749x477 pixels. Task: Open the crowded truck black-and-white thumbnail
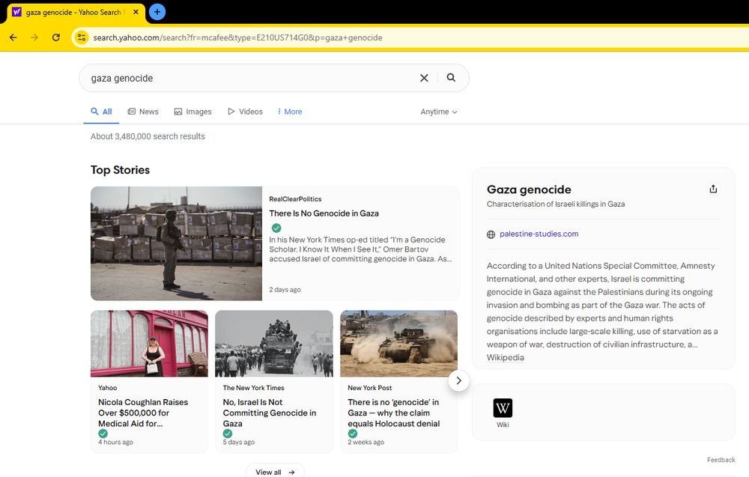click(x=273, y=343)
